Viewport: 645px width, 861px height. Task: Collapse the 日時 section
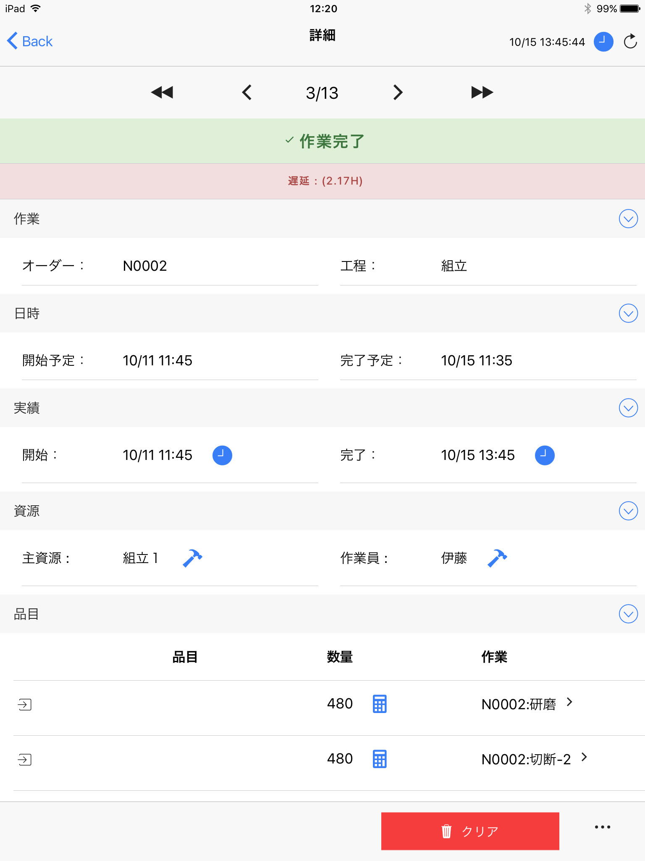(x=628, y=313)
